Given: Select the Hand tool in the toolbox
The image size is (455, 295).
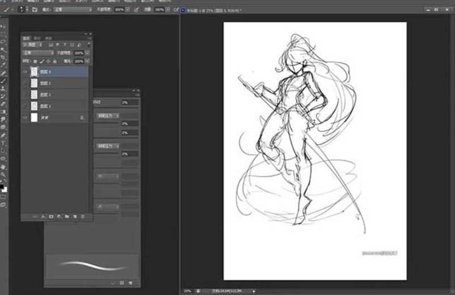Looking at the screenshot, I should tap(3, 167).
